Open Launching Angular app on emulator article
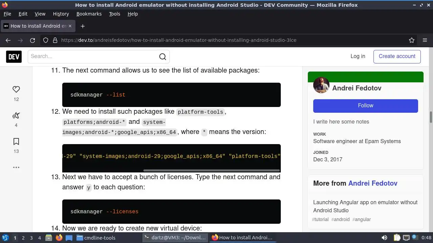433x243 pixels. [x=365, y=206]
